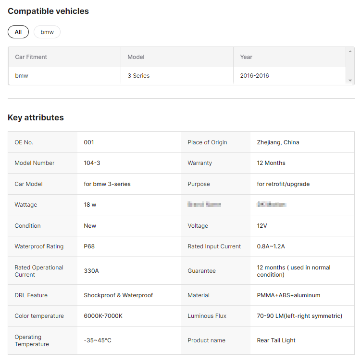Click the scroll up arrow in vehicles table
This screenshot has height=362, width=361.
tap(350, 51)
